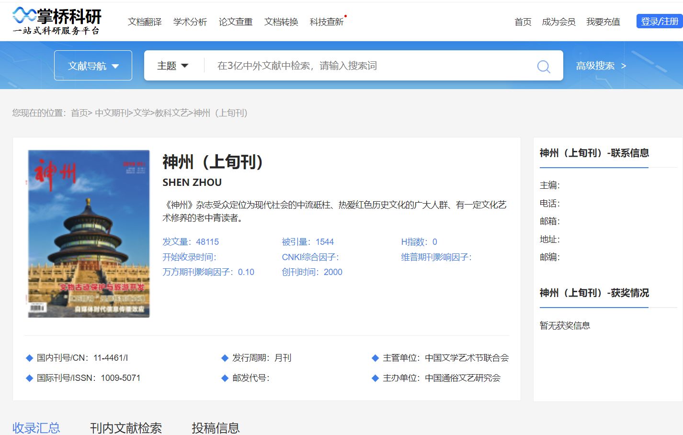Click the 开始收录时间 label
The height and width of the screenshot is (435, 683).
click(189, 257)
